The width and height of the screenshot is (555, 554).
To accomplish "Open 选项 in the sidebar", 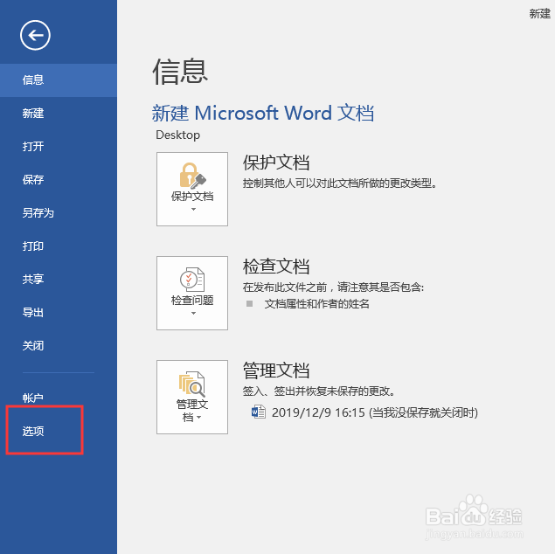I will pyautogui.click(x=59, y=432).
